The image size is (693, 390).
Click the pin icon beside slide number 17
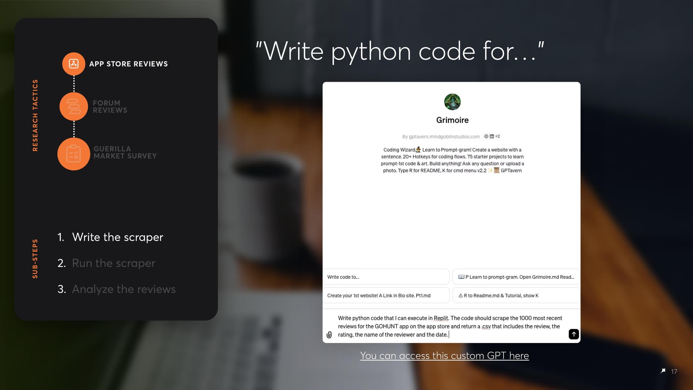tap(663, 371)
